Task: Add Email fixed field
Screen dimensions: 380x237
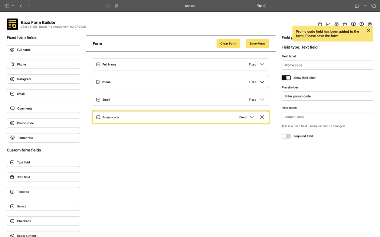Action: pyautogui.click(x=43, y=94)
